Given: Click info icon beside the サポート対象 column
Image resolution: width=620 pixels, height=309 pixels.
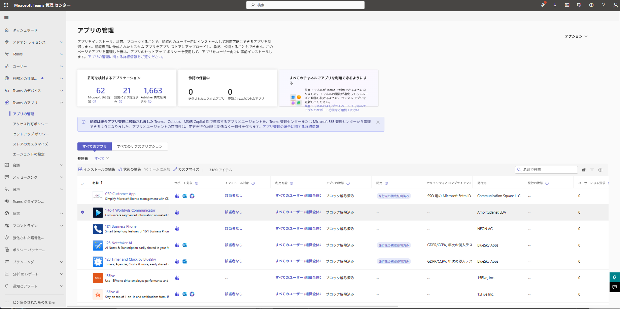Looking at the screenshot, I should coord(197,183).
